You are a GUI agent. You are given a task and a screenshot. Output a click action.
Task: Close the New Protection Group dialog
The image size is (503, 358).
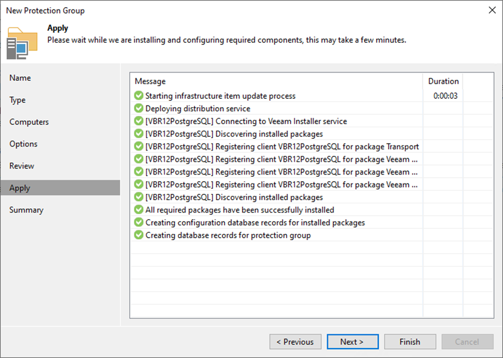[490, 10]
